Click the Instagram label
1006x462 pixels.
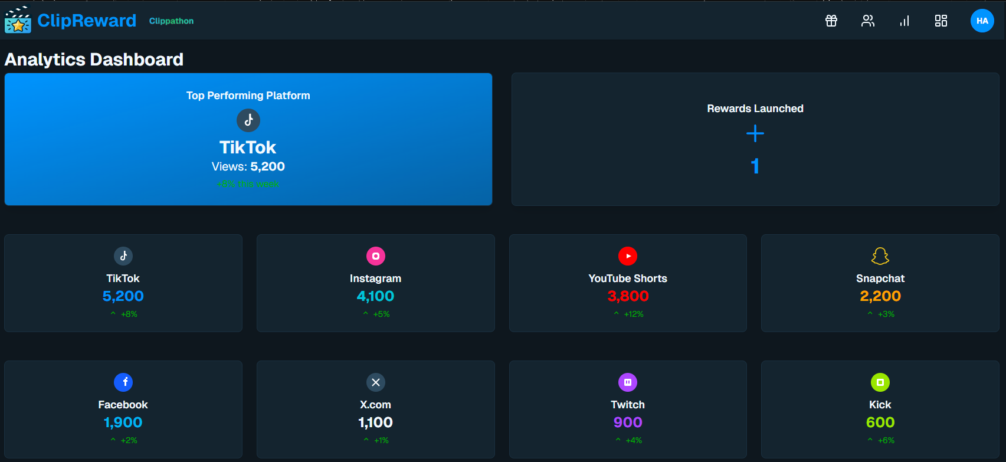pos(375,278)
